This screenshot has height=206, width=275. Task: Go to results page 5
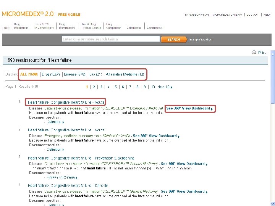116,87
